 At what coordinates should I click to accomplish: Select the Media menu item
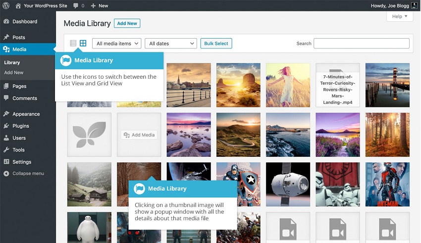tap(19, 49)
